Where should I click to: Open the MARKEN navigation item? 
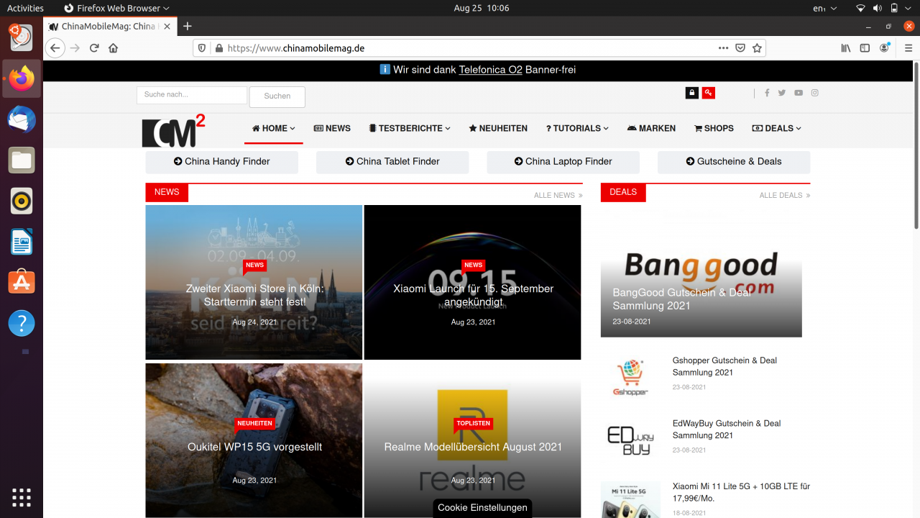[x=651, y=129]
